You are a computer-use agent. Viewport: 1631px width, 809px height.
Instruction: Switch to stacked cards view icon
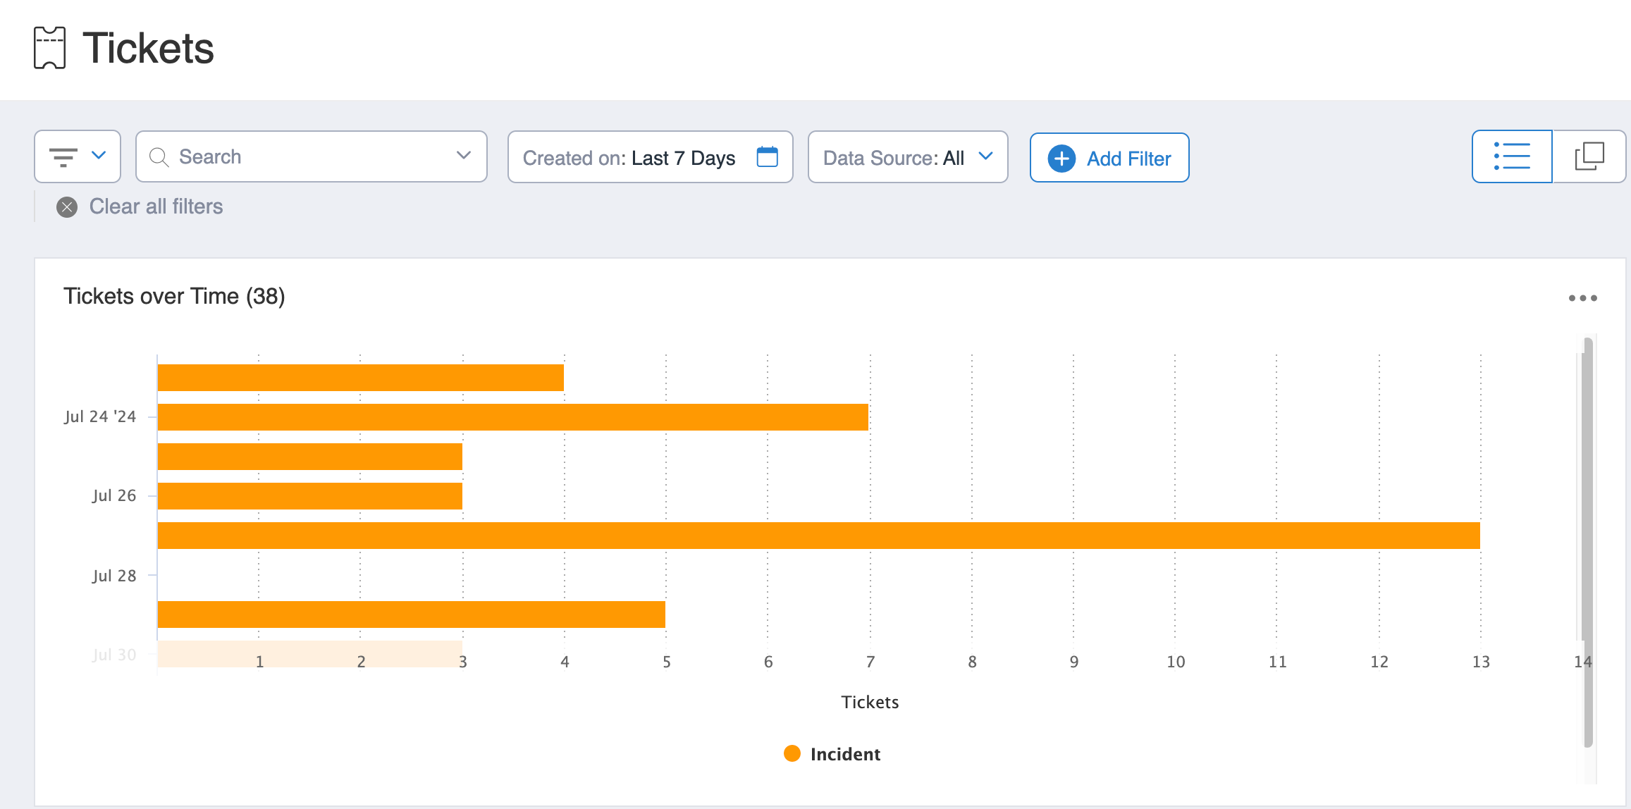(x=1589, y=156)
